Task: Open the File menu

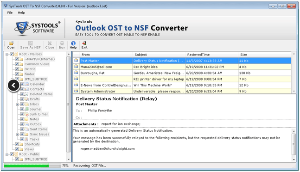Action: point(10,12)
